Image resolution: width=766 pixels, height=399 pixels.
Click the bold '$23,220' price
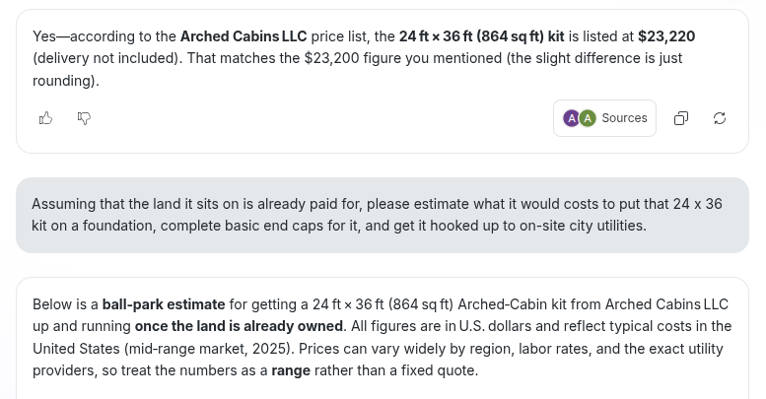666,36
